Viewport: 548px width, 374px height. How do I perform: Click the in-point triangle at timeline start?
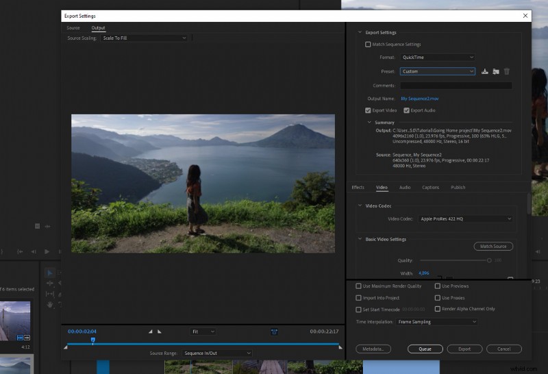click(66, 347)
